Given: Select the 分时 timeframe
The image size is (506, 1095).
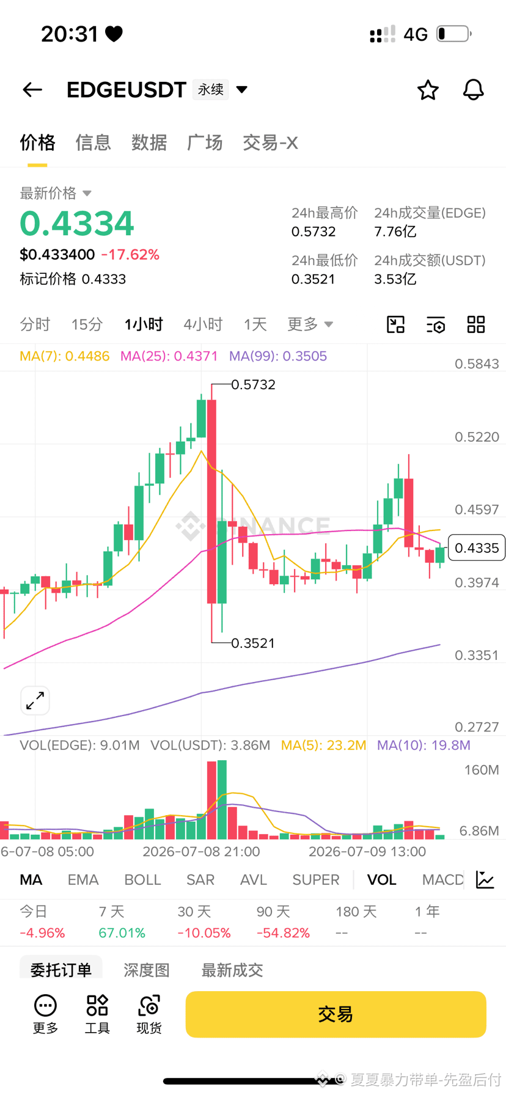Looking at the screenshot, I should pos(35,324).
